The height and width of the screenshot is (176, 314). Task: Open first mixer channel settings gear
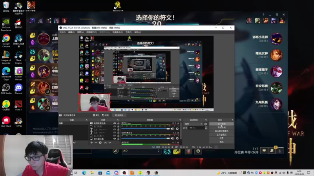177,129
